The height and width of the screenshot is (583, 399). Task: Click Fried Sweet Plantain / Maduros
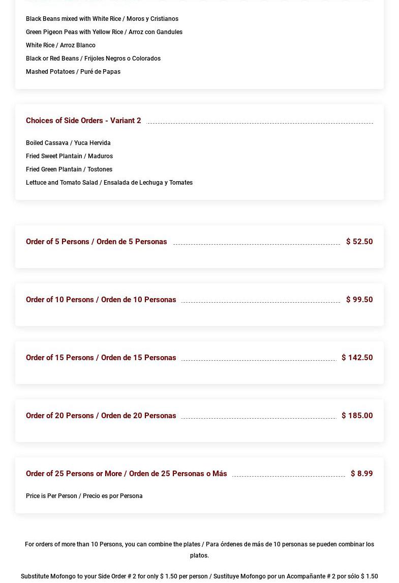coord(69,156)
